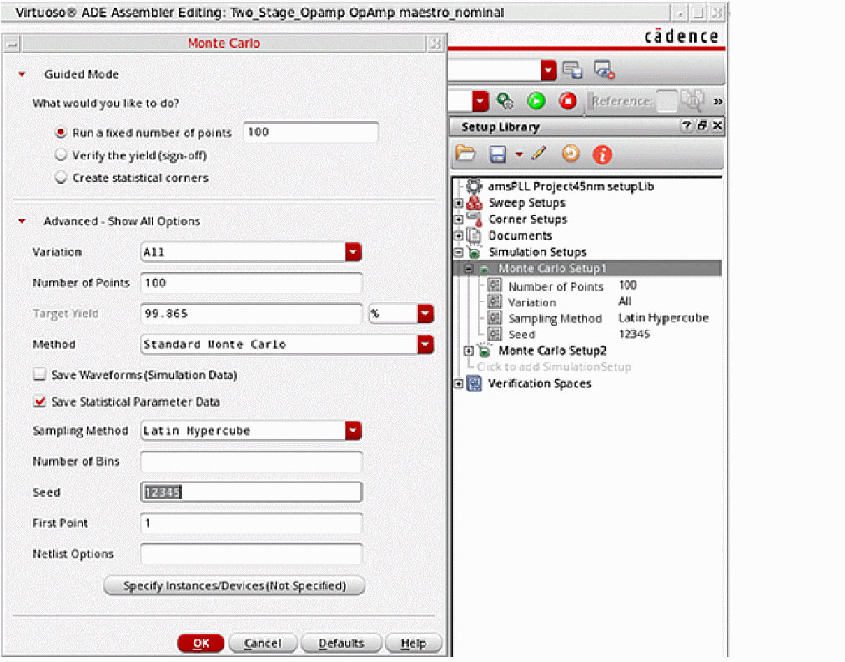Click the Seed input field
The image size is (845, 662).
click(x=251, y=493)
